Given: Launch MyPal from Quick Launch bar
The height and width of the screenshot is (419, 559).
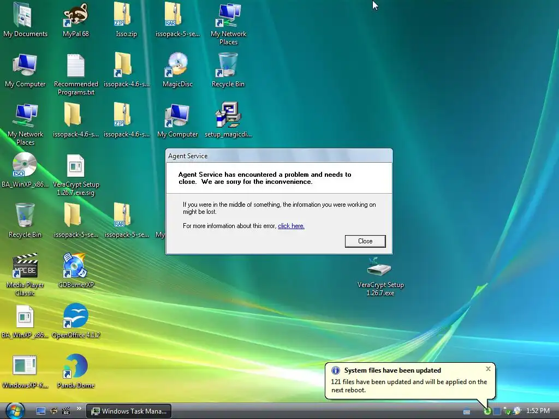Looking at the screenshot, I should point(53,411).
